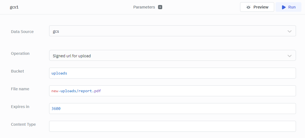Click the Operation label text
Screen dimensions: 305x138
20,53
